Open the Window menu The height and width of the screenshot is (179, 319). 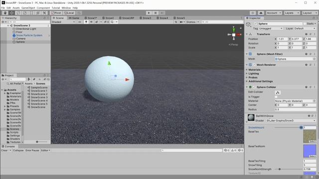click(x=66, y=8)
